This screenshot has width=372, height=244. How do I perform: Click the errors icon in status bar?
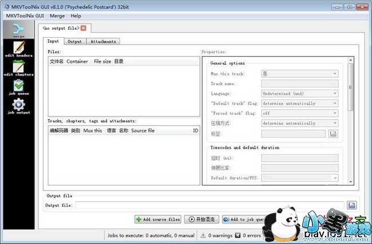pos(238,235)
